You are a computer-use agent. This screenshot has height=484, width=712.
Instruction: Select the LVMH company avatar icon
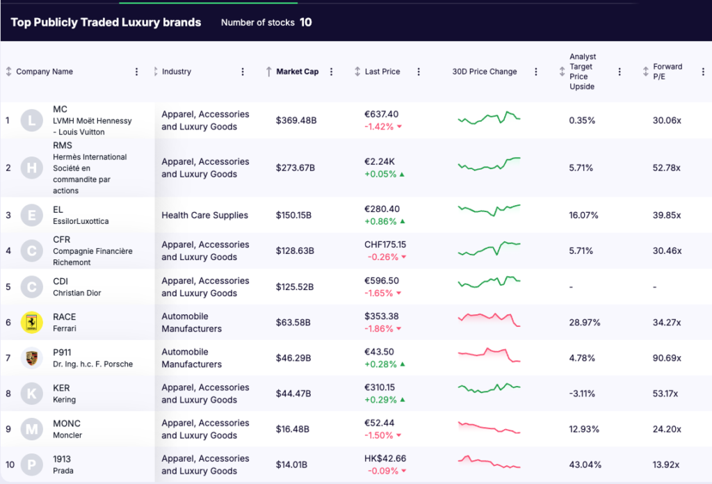[x=31, y=120]
